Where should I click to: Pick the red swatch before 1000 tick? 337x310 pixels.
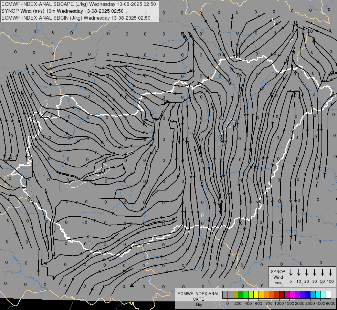click(277, 294)
